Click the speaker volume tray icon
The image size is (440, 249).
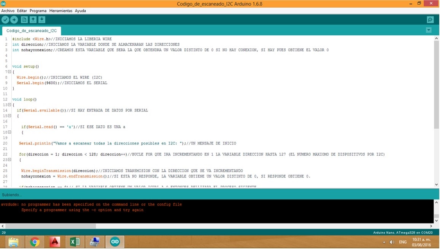[392, 242]
